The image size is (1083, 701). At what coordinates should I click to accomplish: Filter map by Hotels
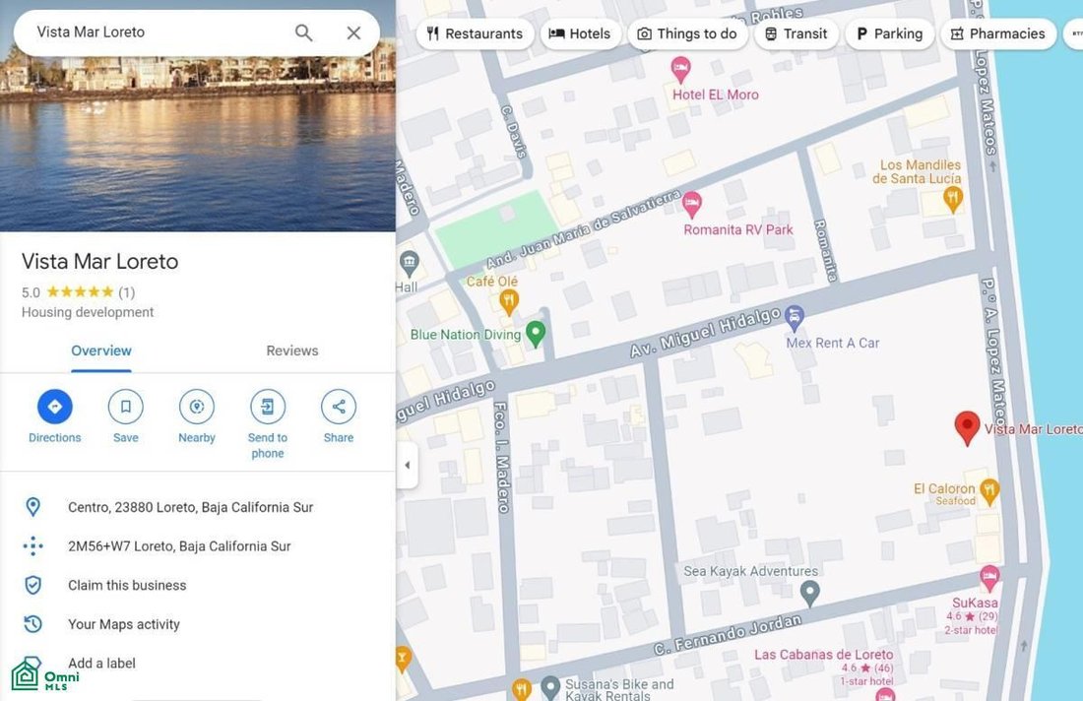click(580, 33)
